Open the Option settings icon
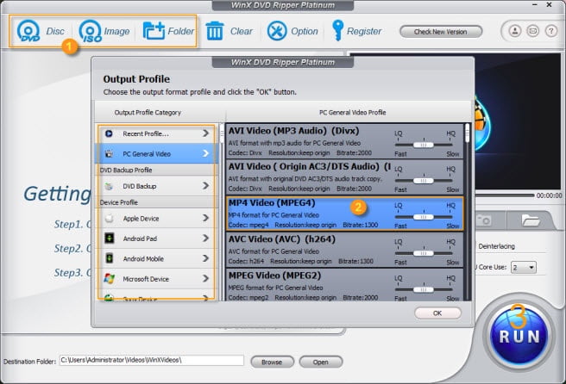566x384 pixels. click(277, 31)
